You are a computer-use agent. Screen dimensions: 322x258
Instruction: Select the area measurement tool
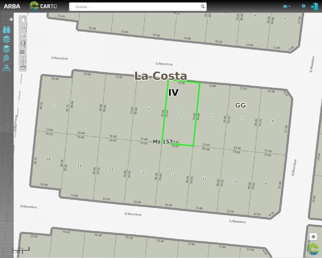click(x=23, y=51)
